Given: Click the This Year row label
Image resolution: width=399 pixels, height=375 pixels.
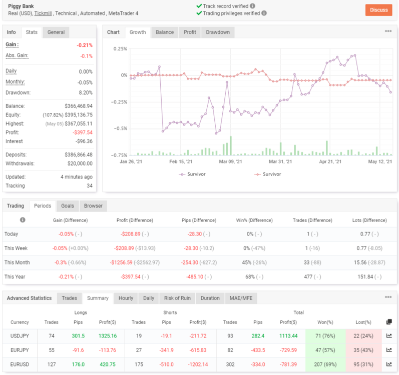Looking at the screenshot, I should (15, 276).
